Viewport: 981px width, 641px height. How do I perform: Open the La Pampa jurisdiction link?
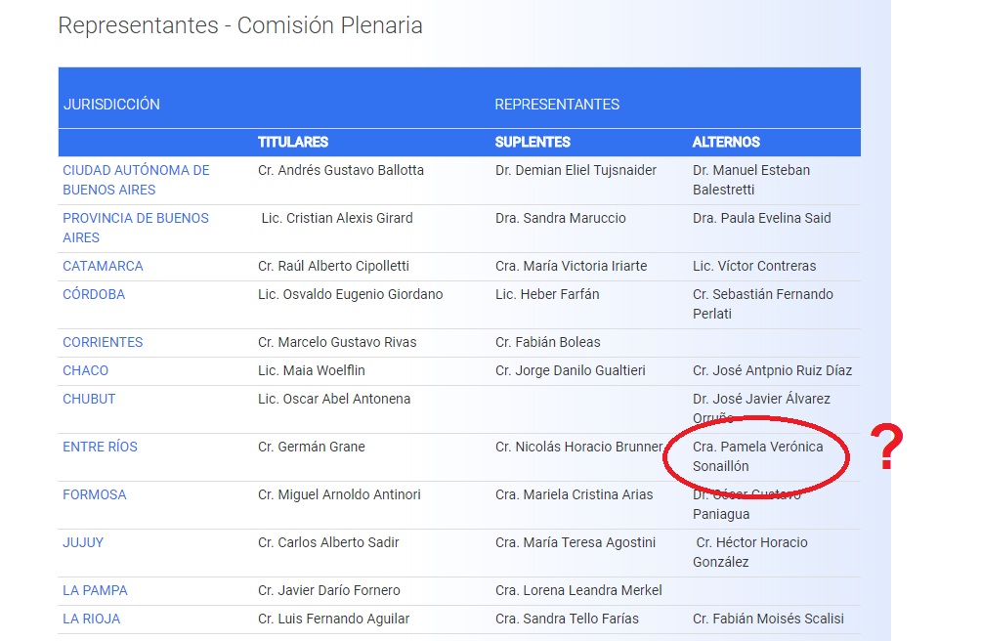[x=95, y=590]
